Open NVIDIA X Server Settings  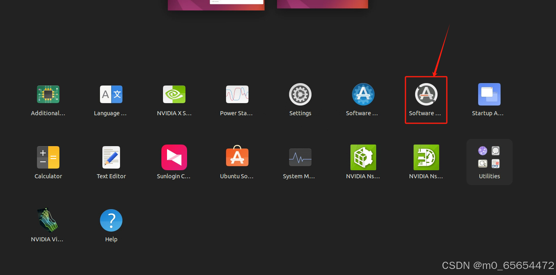[174, 95]
